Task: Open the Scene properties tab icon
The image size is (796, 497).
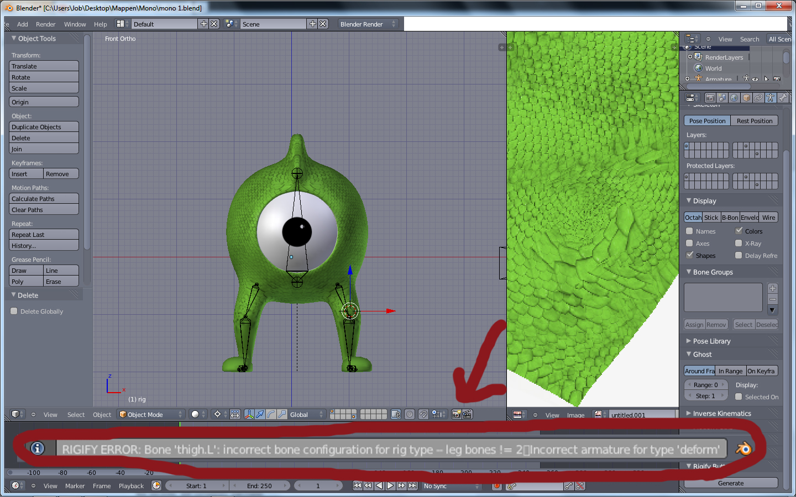Action: click(722, 98)
